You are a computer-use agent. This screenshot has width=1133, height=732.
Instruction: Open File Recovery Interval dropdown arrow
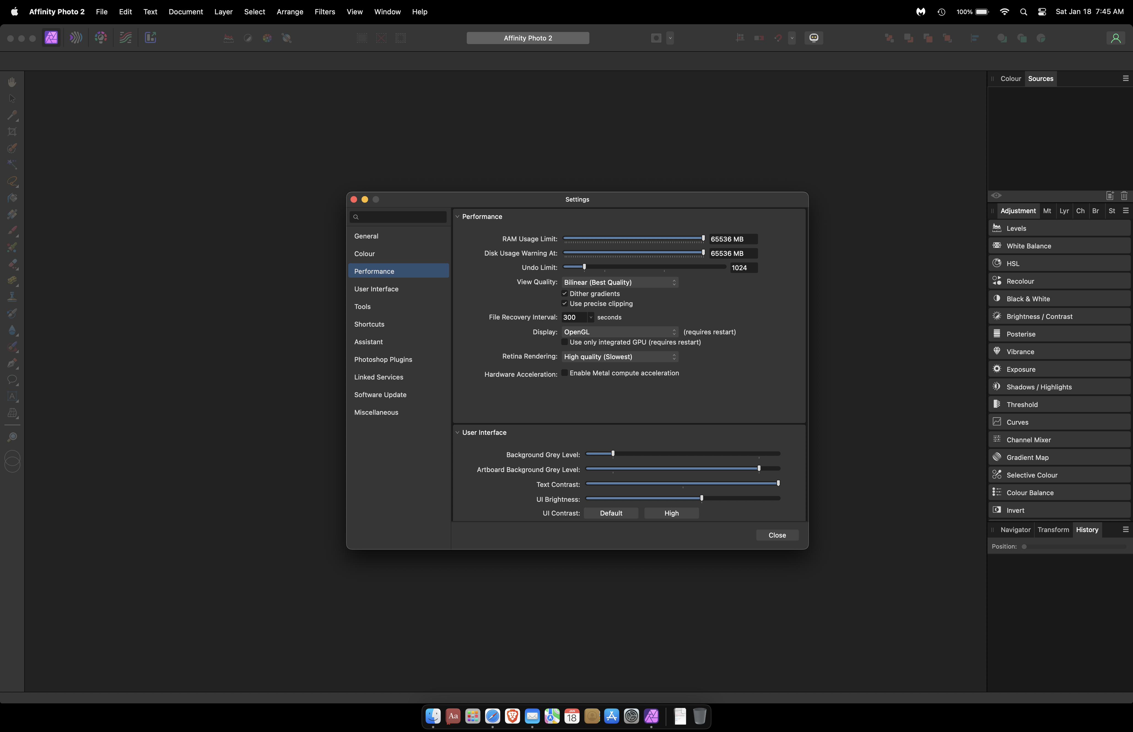[x=590, y=317]
